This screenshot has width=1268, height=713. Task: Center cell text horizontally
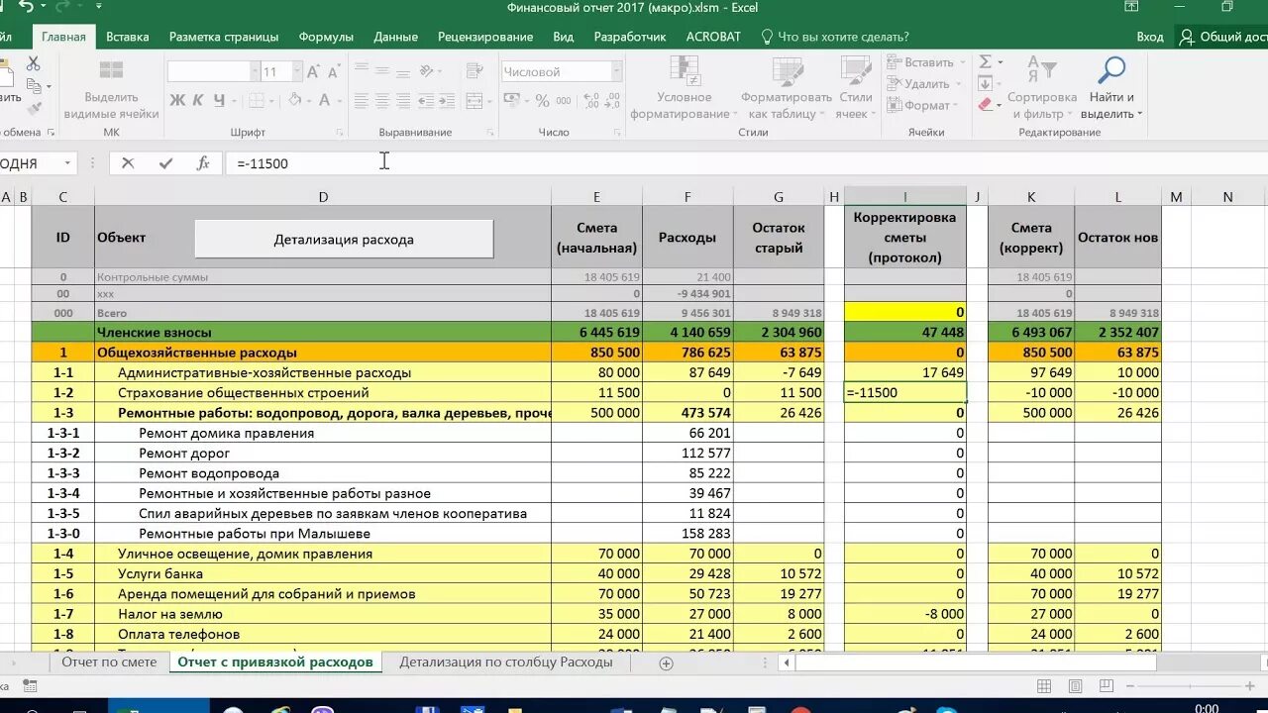click(x=382, y=101)
